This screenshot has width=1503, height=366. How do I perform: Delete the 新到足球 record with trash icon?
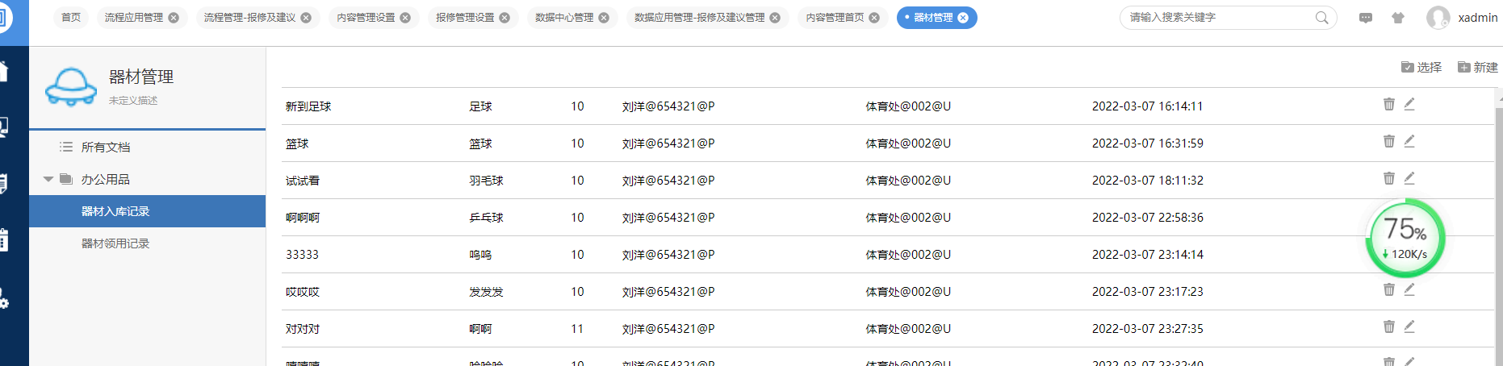tap(1388, 104)
